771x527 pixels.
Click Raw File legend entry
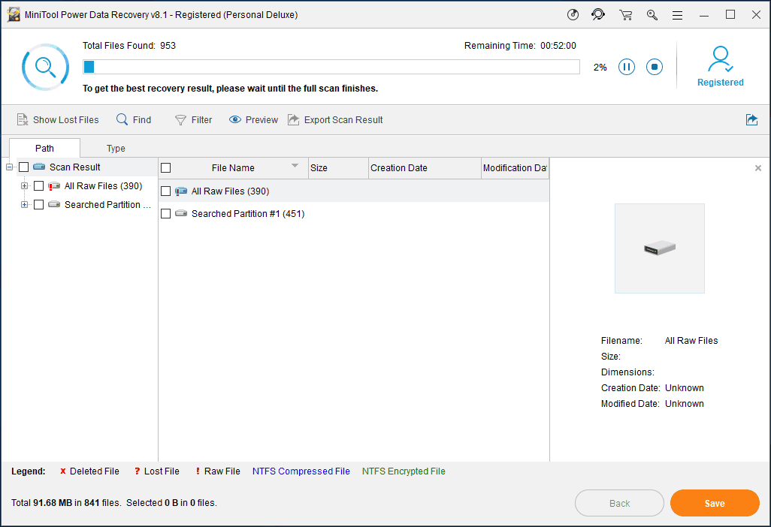[218, 471]
